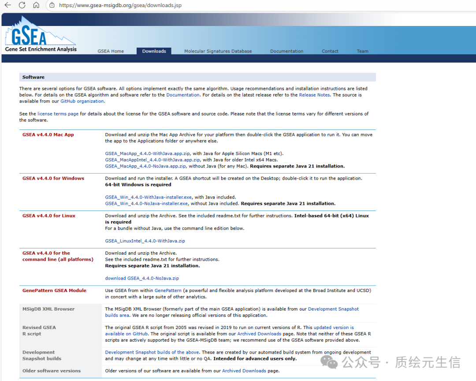Click the browser address bar URL

[120, 5]
